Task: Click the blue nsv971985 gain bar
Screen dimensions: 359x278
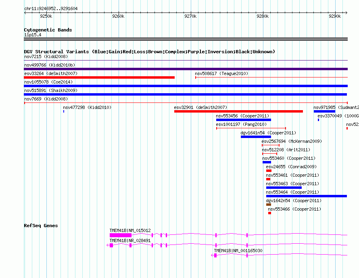Action: pyautogui.click(x=324, y=111)
